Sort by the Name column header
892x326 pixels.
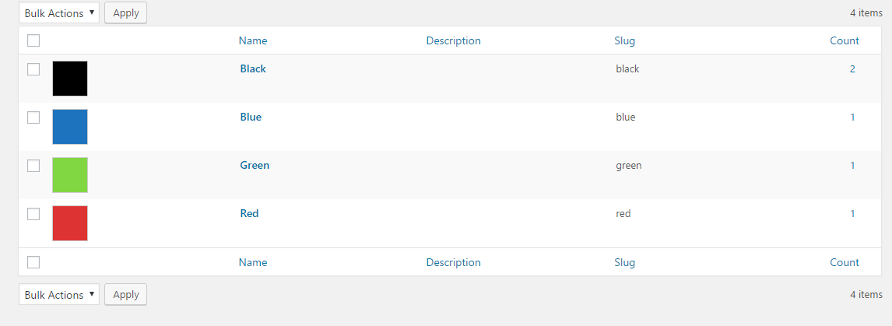(253, 40)
